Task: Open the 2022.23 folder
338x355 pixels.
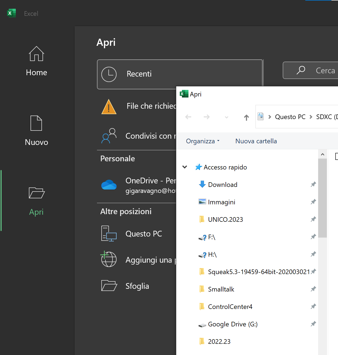Action: coord(219,342)
